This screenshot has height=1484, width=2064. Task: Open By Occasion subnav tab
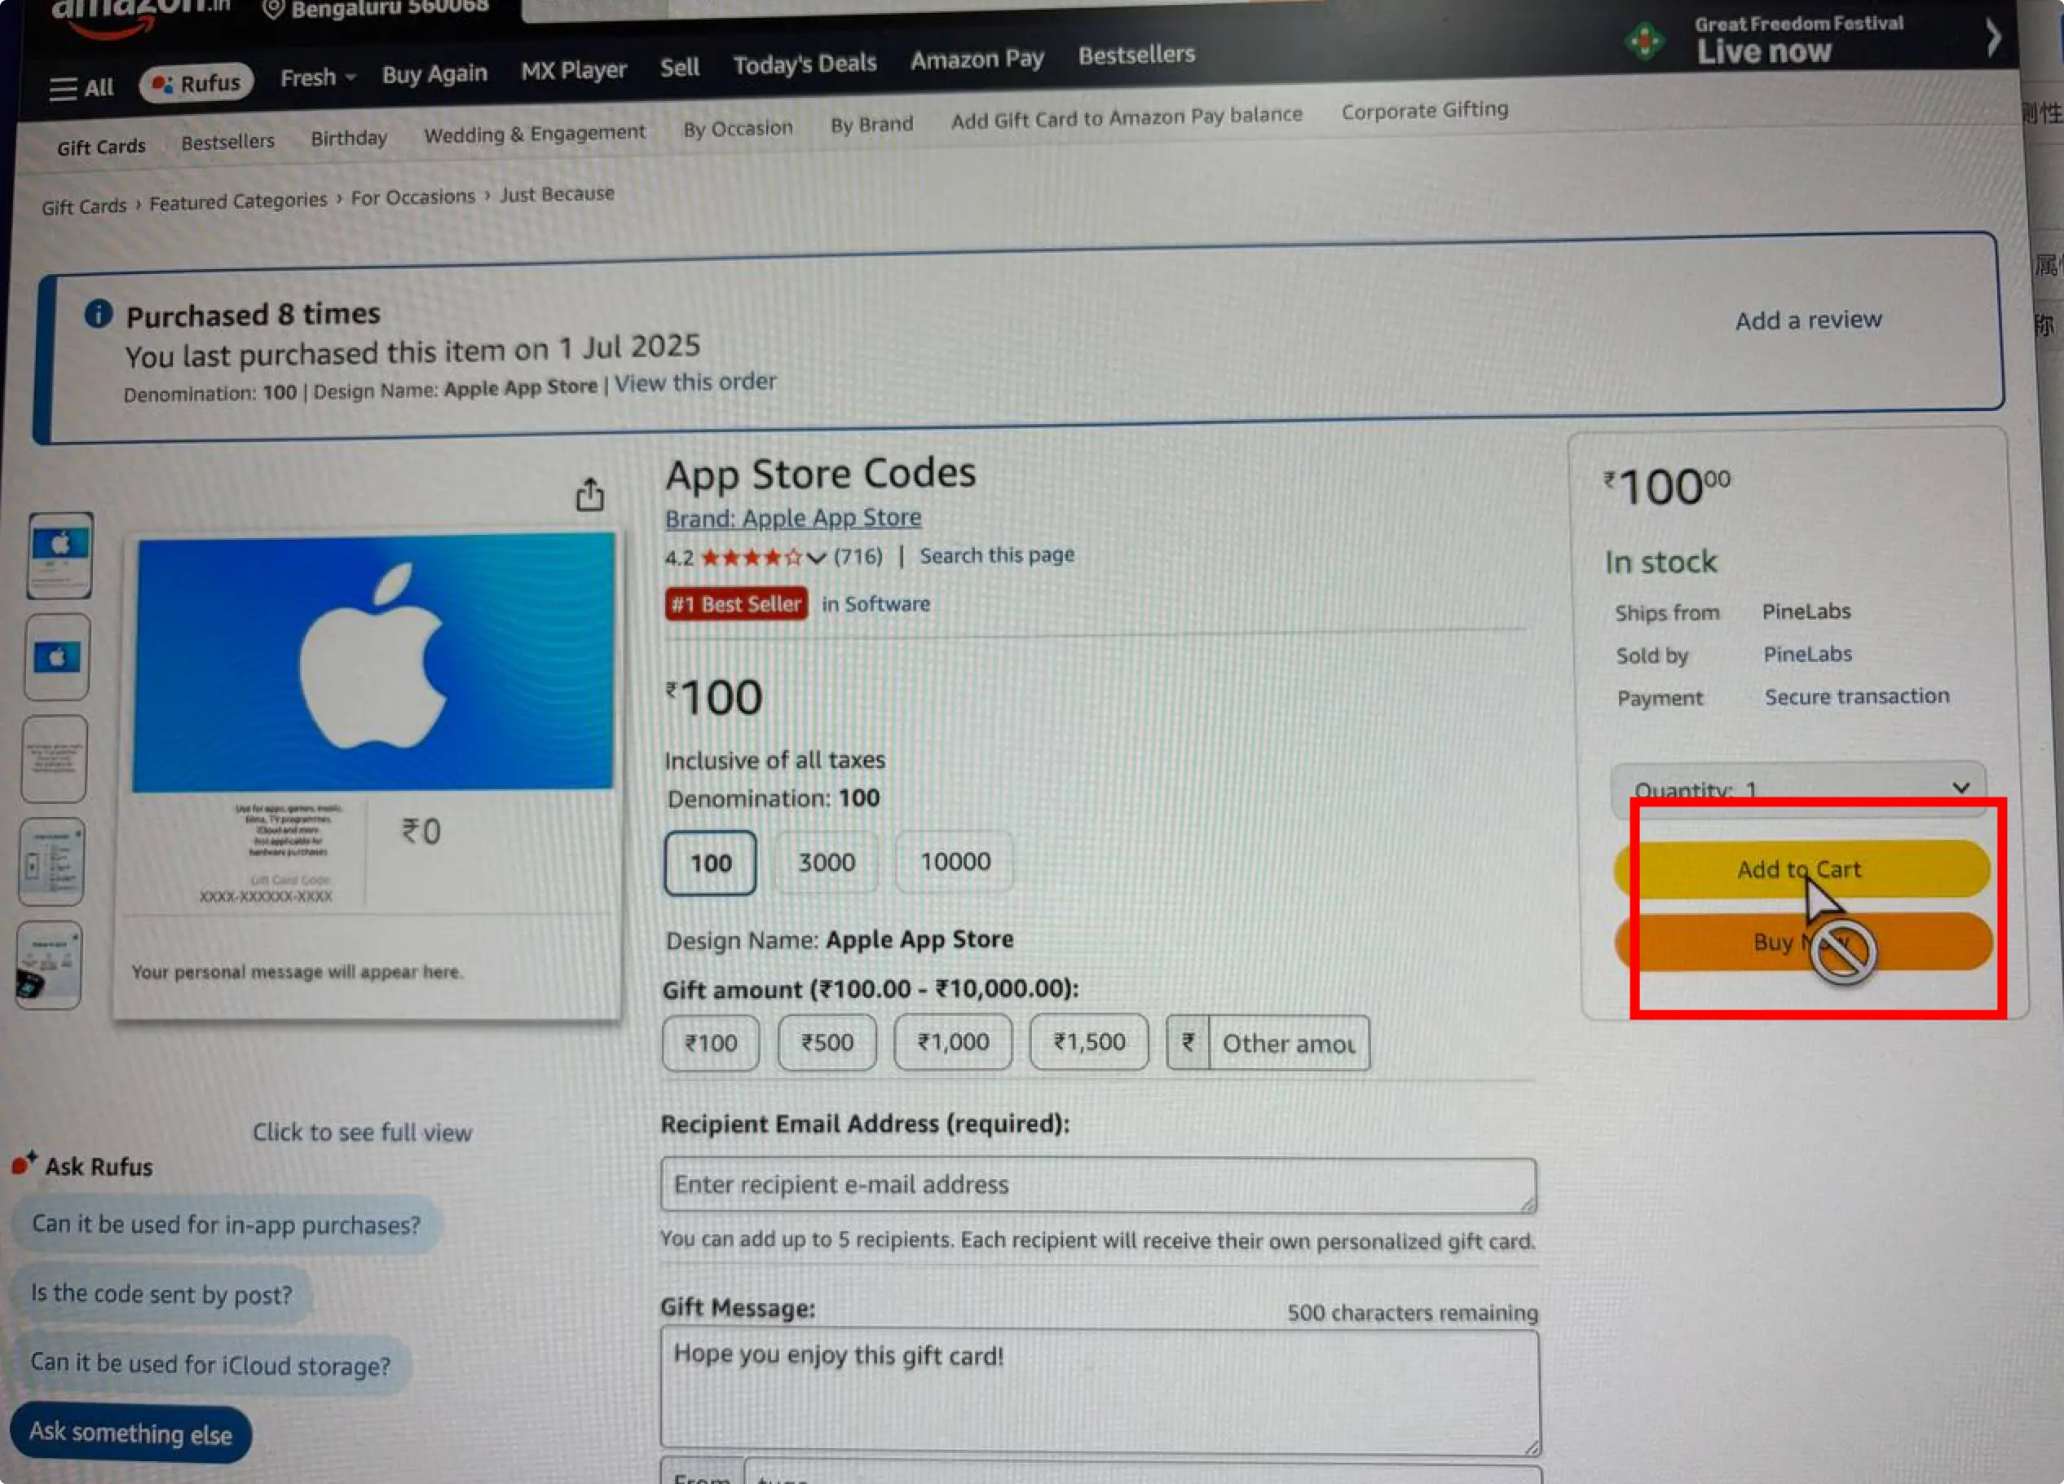pyautogui.click(x=738, y=128)
